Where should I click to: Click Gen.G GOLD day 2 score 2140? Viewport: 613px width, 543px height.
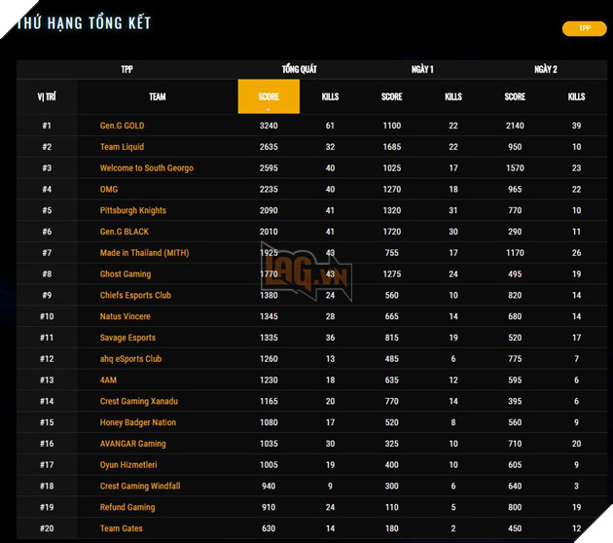tap(515, 126)
